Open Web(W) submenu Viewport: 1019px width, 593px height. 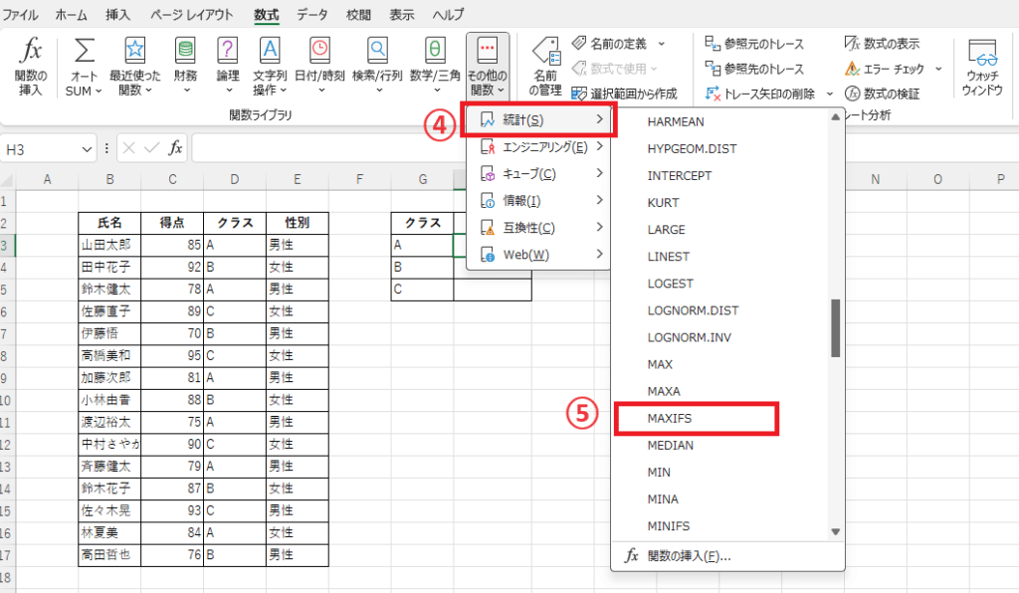pyautogui.click(x=538, y=255)
